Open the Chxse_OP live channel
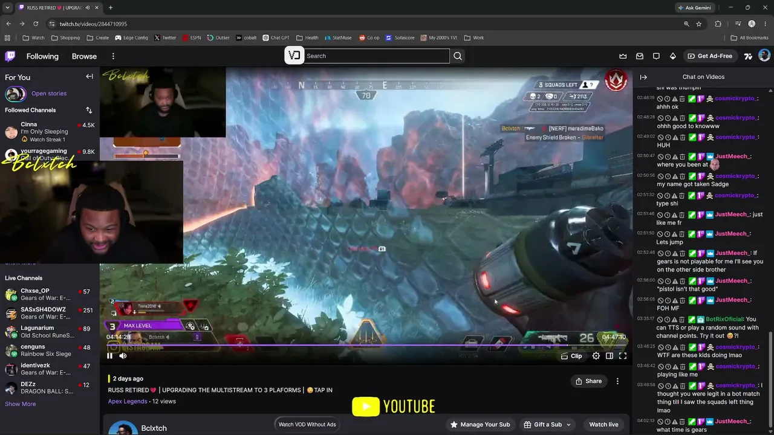This screenshot has width=774, height=435. [50, 294]
